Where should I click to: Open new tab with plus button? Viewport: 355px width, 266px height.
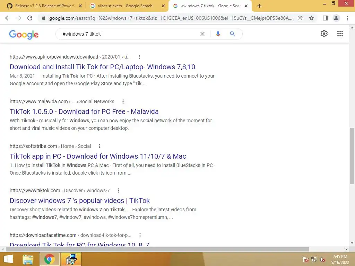point(259,6)
